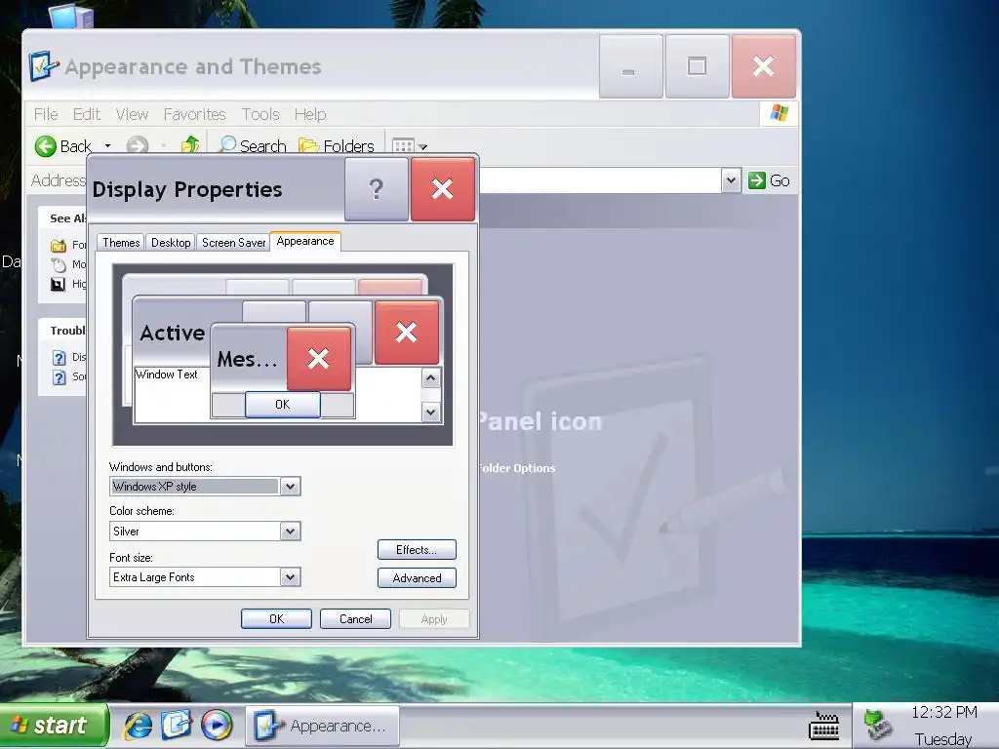Open the Folder Options link
This screenshot has width=999, height=749.
click(x=517, y=468)
